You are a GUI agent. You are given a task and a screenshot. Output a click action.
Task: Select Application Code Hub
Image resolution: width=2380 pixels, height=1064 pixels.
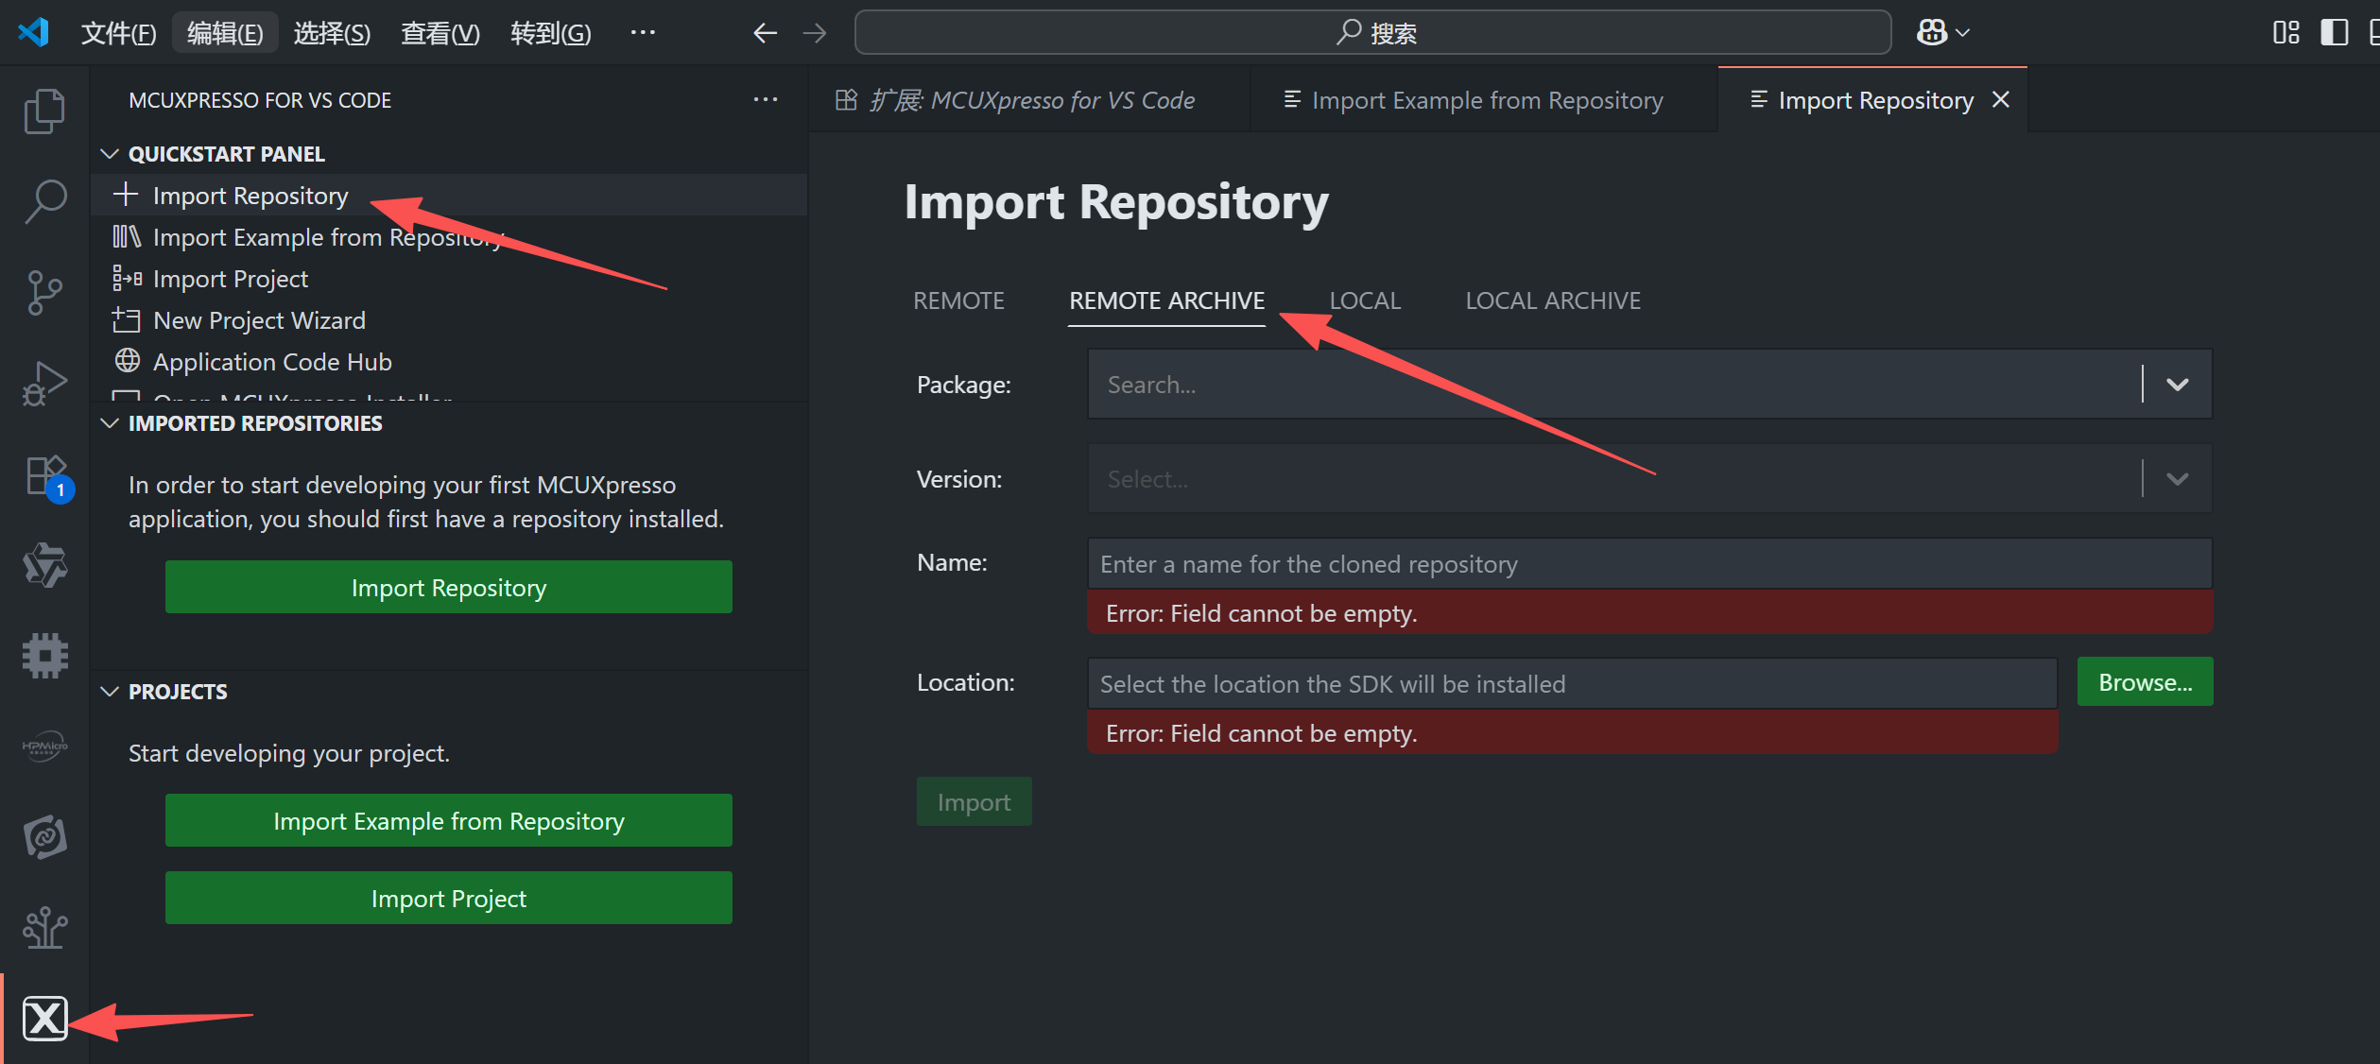pyautogui.click(x=449, y=361)
